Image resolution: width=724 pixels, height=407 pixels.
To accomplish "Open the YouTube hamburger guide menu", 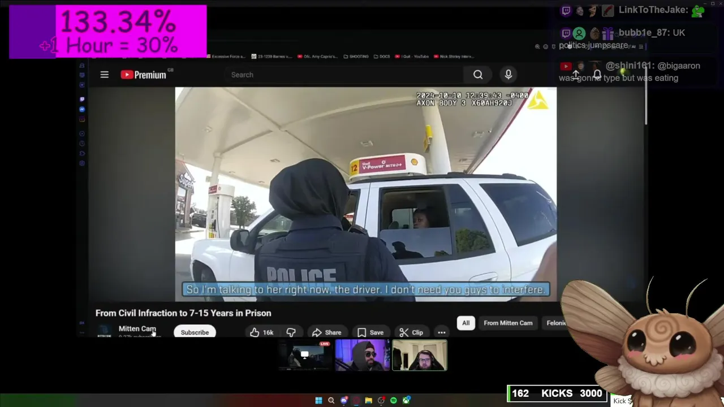I will click(104, 75).
